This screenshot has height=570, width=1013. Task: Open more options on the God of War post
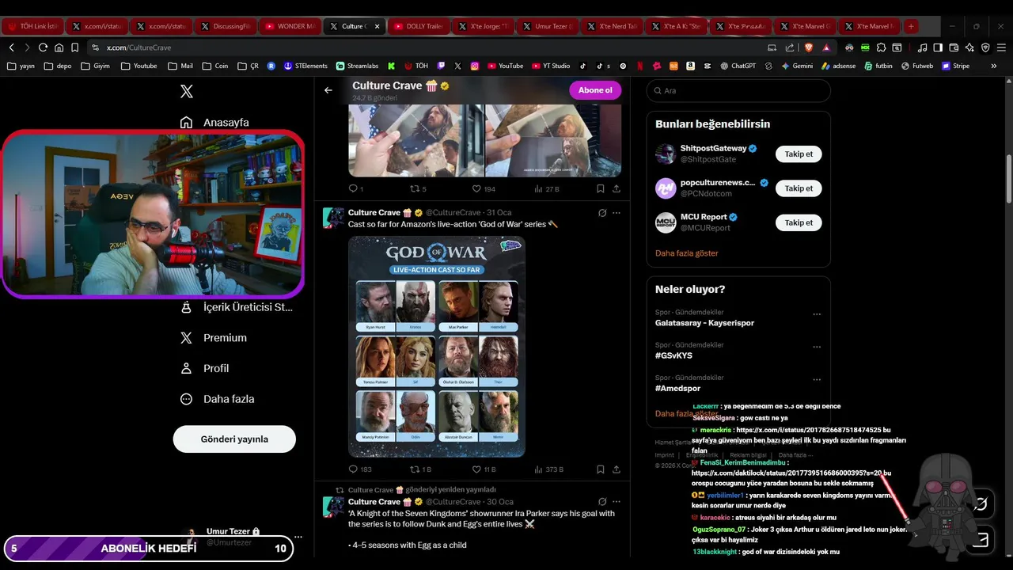coord(617,213)
